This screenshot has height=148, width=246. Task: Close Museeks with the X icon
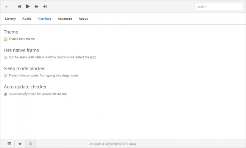[6, 6]
